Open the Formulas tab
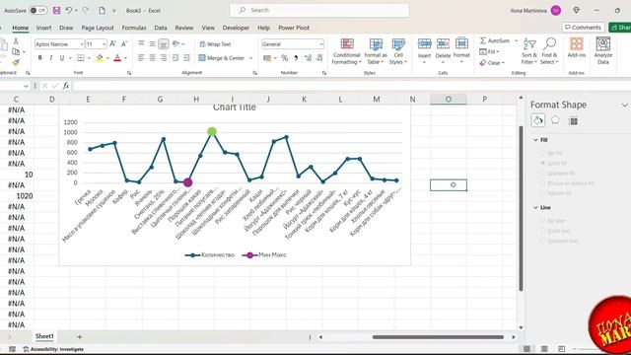The image size is (631, 355). (x=134, y=28)
